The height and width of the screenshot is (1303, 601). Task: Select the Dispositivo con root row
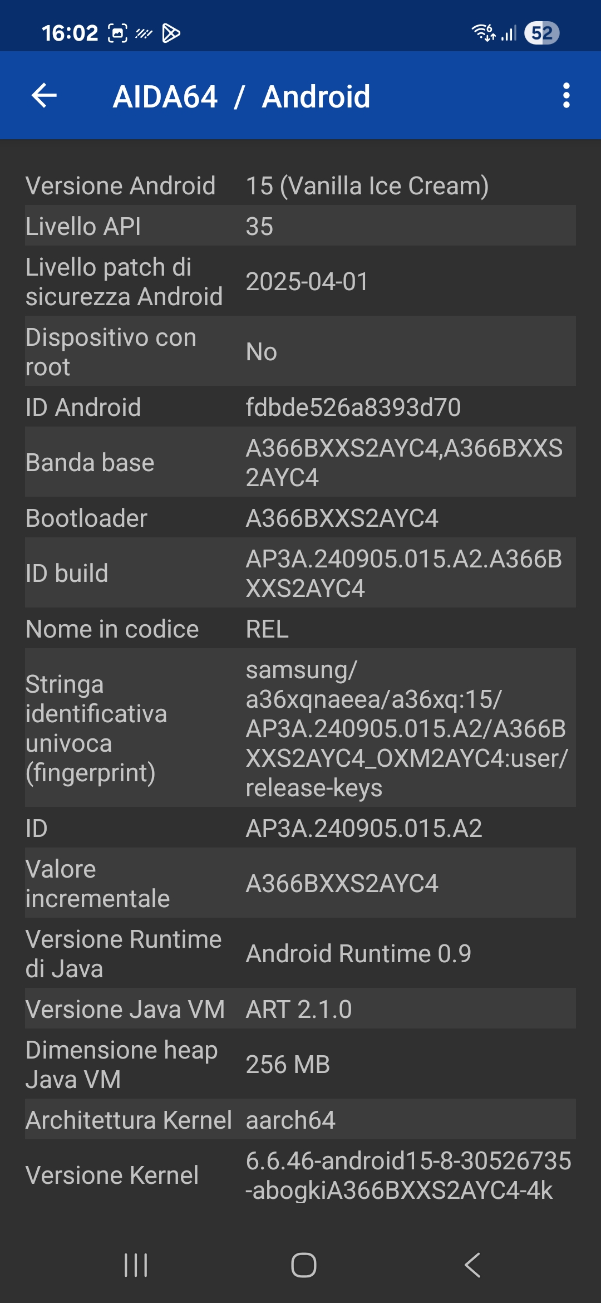click(300, 351)
